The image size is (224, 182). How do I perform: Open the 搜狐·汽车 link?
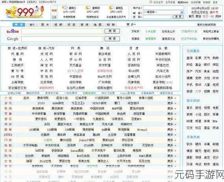click(x=46, y=48)
